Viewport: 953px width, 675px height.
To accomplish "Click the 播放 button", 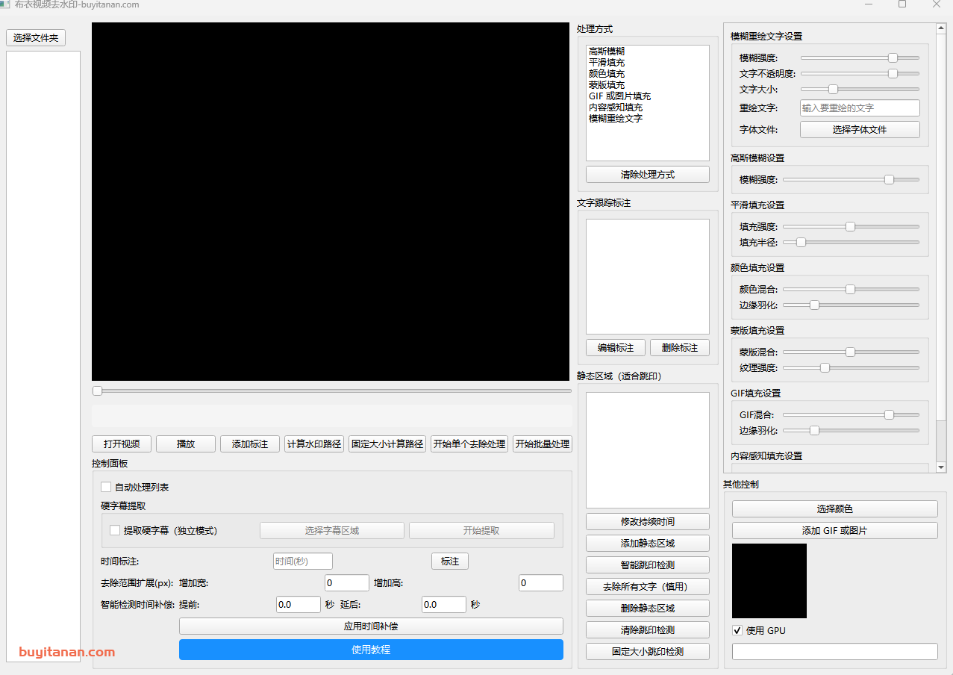I will click(x=186, y=444).
